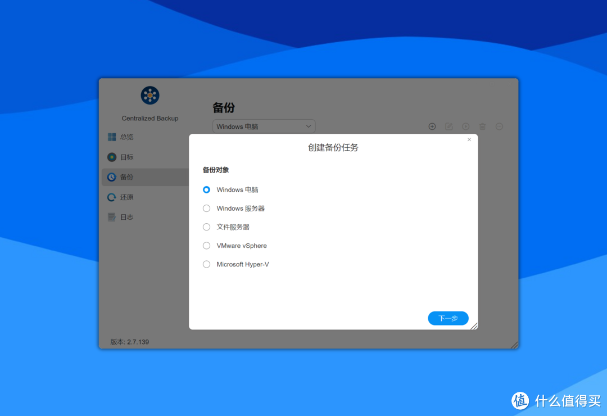The image size is (607, 416).
Task: Click the dialog resize grip corner
Action: [475, 326]
